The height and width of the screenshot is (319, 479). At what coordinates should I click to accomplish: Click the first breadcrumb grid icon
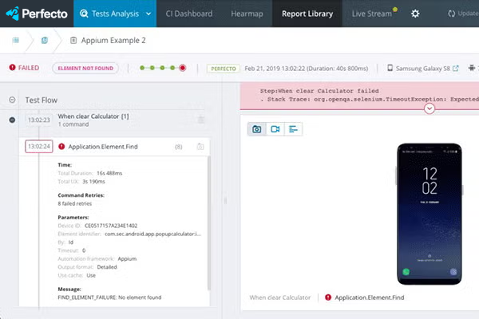[x=16, y=41]
